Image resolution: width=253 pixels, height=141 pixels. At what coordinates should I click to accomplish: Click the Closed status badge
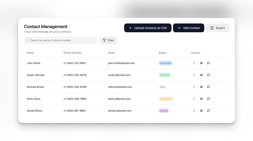[x=163, y=111]
